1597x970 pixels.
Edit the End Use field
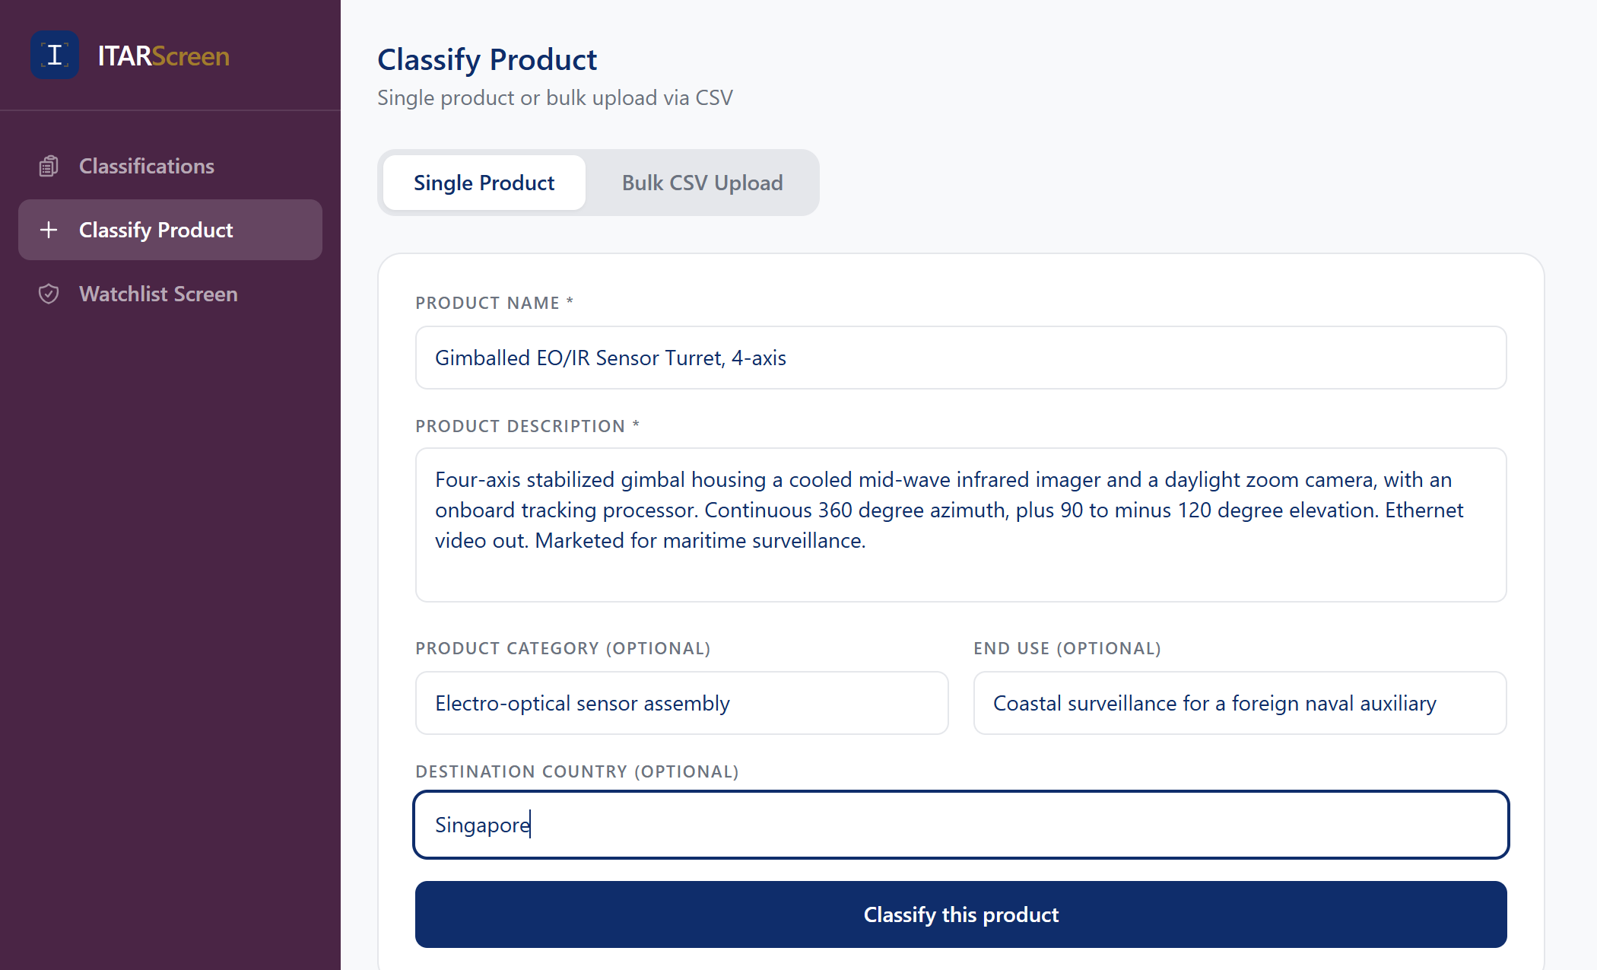[1240, 703]
